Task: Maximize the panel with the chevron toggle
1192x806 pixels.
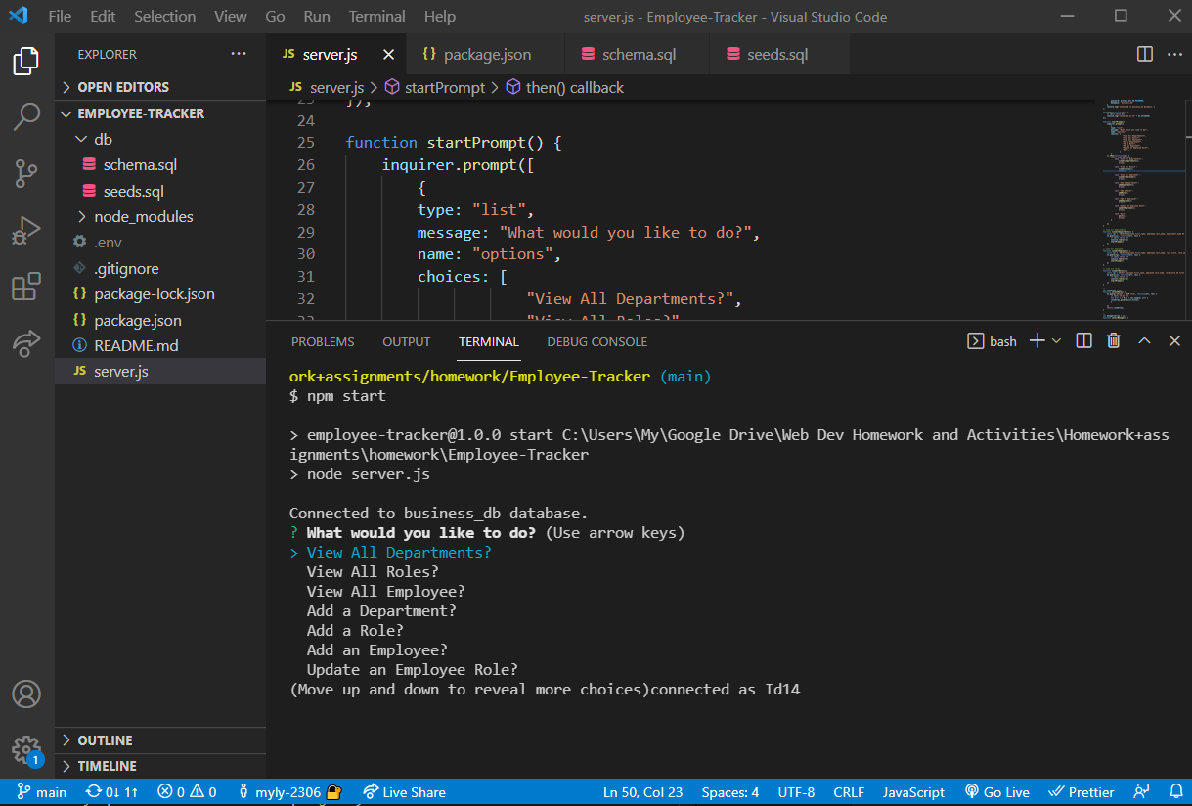Action: 1143,340
